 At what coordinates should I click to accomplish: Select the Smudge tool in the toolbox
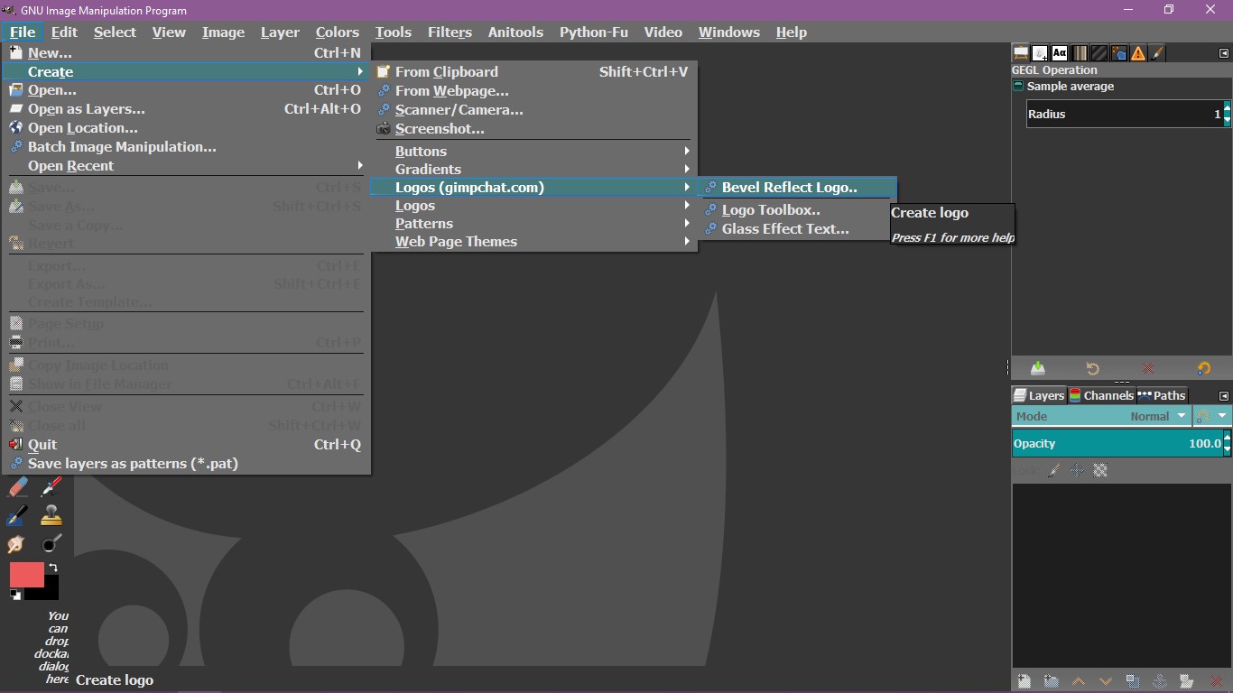click(17, 543)
